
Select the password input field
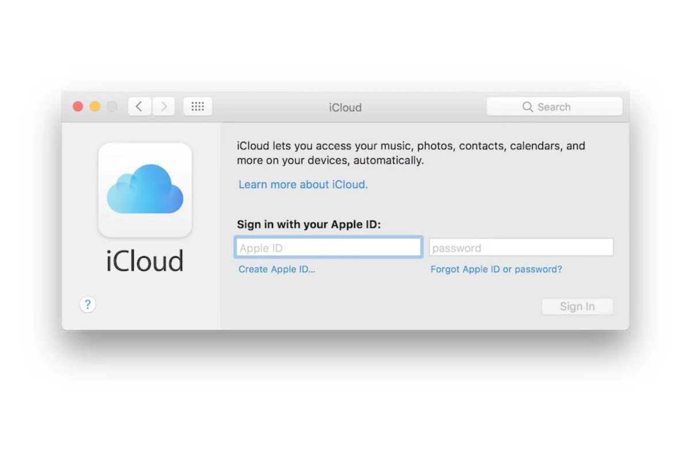click(521, 248)
